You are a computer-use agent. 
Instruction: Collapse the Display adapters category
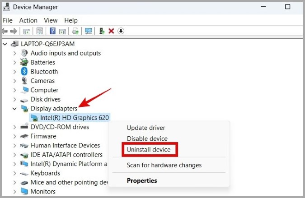[x=14, y=109]
